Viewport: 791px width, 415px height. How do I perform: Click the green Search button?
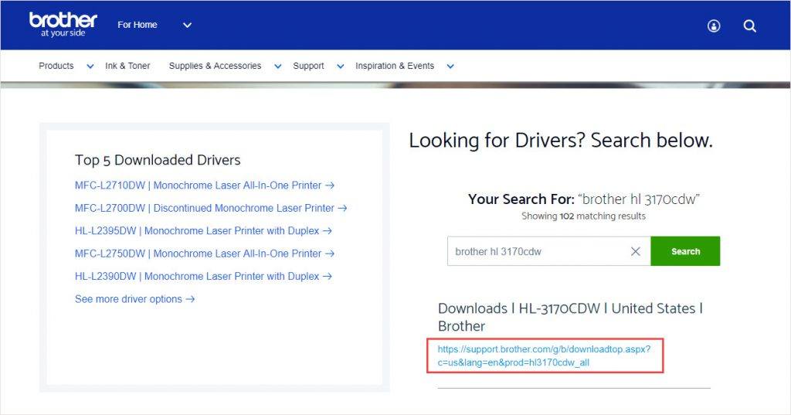click(685, 251)
